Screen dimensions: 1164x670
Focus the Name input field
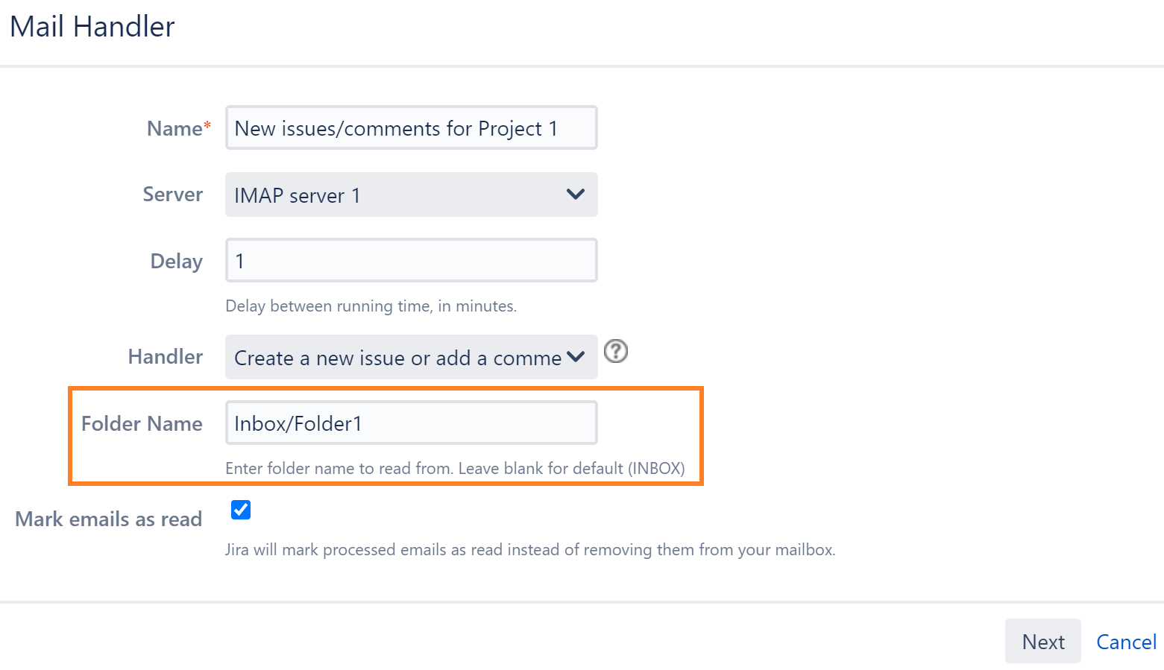411,127
